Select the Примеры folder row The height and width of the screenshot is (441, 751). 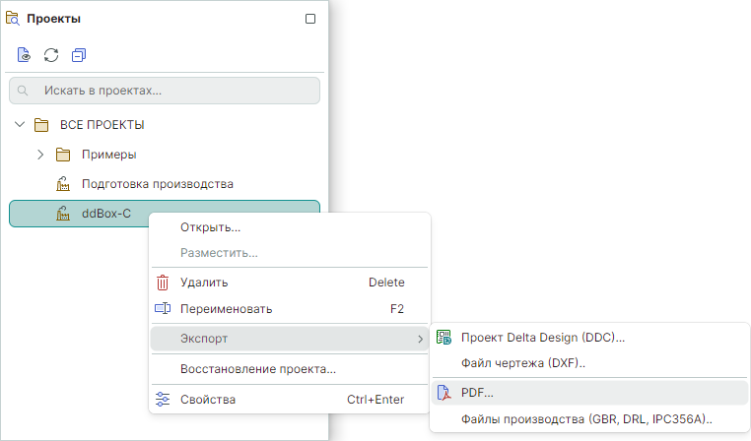pos(165,155)
